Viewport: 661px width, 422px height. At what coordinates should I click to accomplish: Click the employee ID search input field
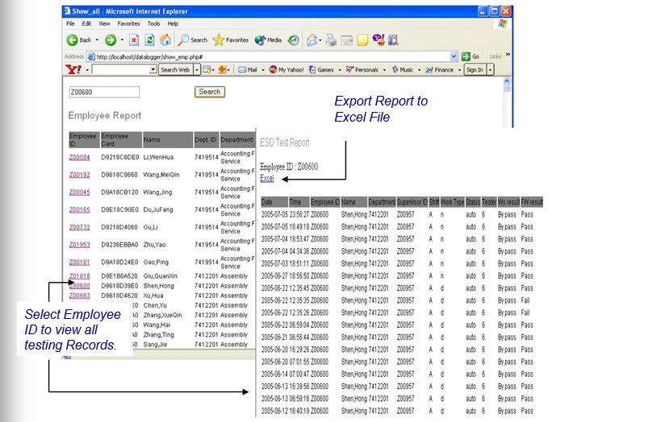(x=128, y=93)
